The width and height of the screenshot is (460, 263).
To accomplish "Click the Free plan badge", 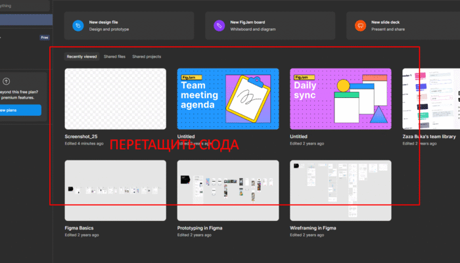I will pos(45,38).
